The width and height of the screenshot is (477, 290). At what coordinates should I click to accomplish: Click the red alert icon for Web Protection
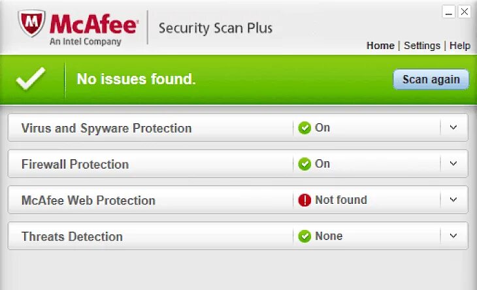pyautogui.click(x=304, y=200)
